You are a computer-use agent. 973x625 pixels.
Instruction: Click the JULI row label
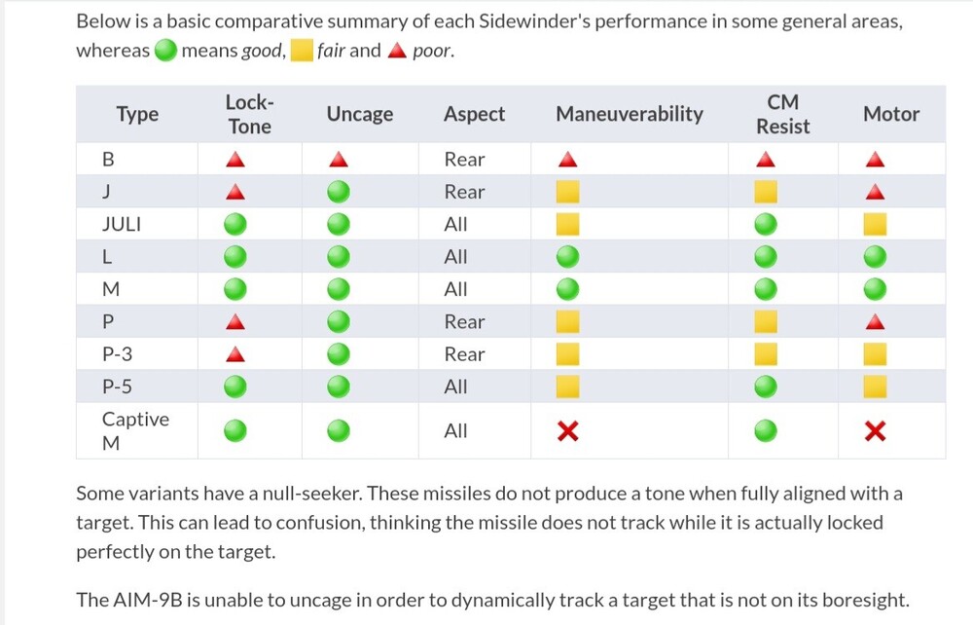pos(122,225)
